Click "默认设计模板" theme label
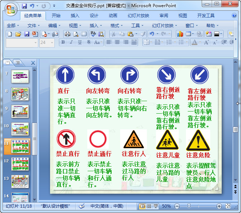The height and width of the screenshot is (213, 241). click(x=55, y=206)
